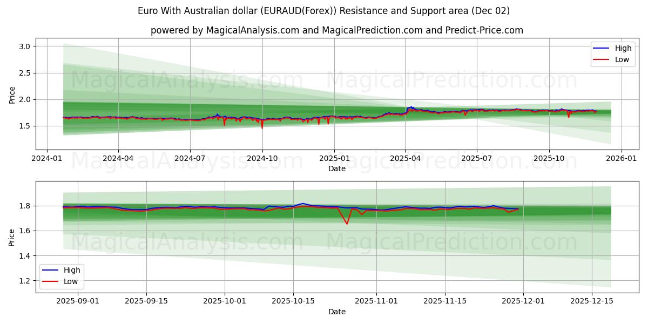Click the chart title mentioning EURAUD(Forex)
Viewport: 648px width, 324px height.
pos(324,9)
